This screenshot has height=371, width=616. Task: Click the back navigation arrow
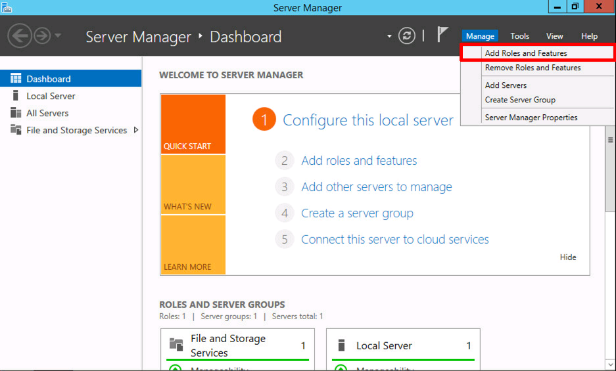[19, 35]
